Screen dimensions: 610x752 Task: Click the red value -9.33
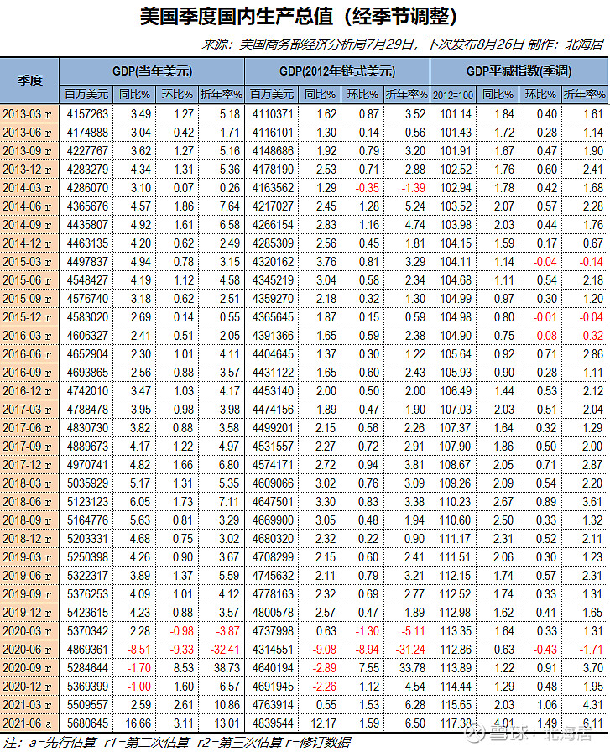(x=182, y=650)
